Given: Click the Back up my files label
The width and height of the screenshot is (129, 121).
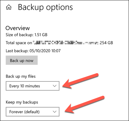Looking at the screenshot, I should (x=21, y=76).
